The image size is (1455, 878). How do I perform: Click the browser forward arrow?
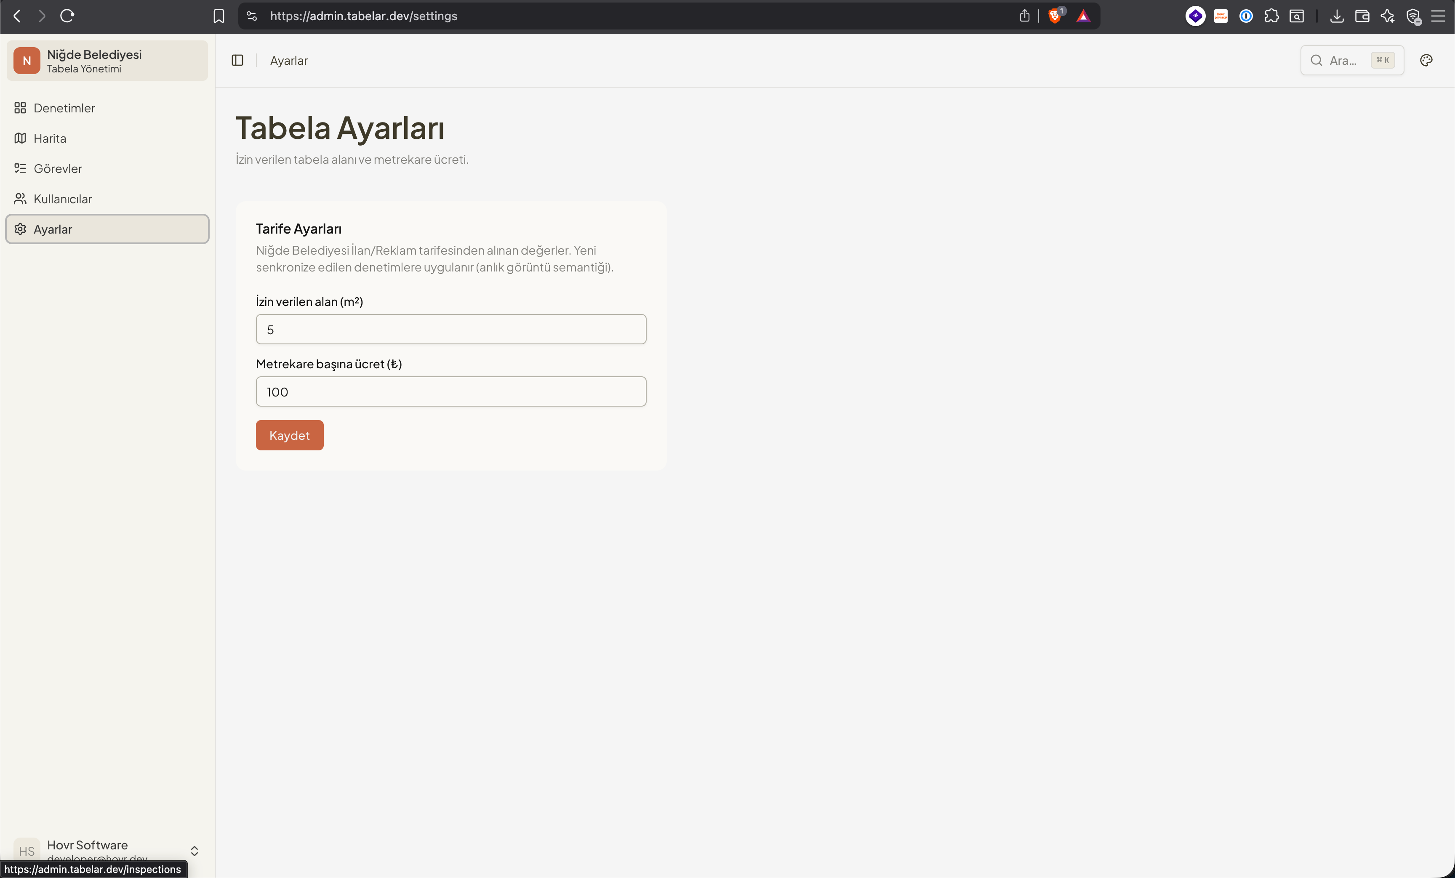pyautogui.click(x=41, y=16)
